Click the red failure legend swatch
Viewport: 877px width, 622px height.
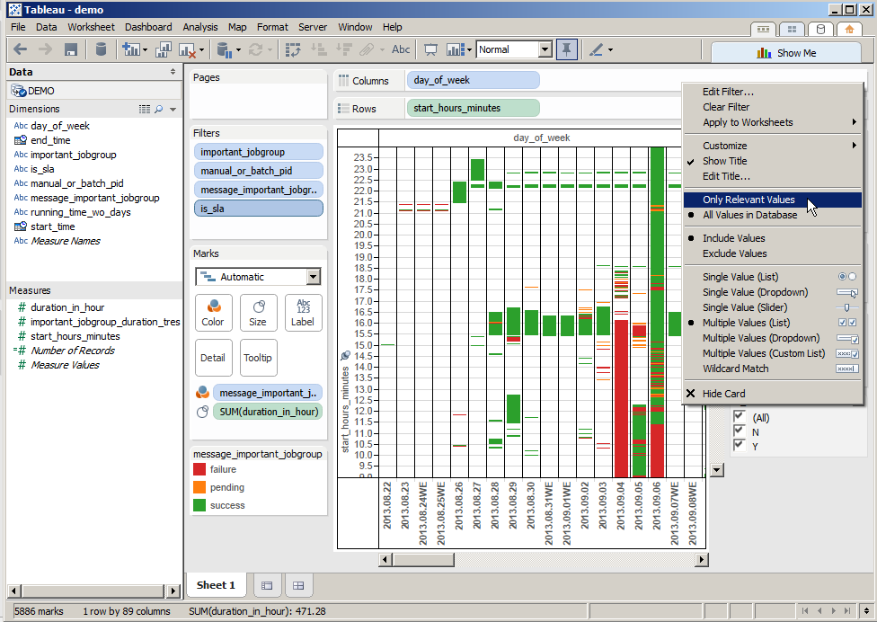[x=199, y=469]
